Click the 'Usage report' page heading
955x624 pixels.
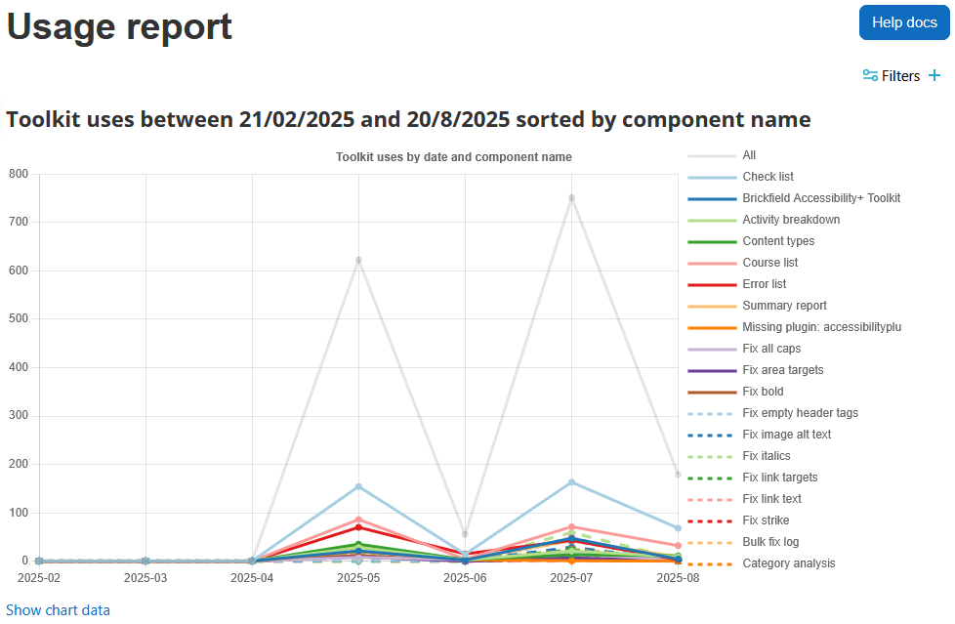click(119, 26)
